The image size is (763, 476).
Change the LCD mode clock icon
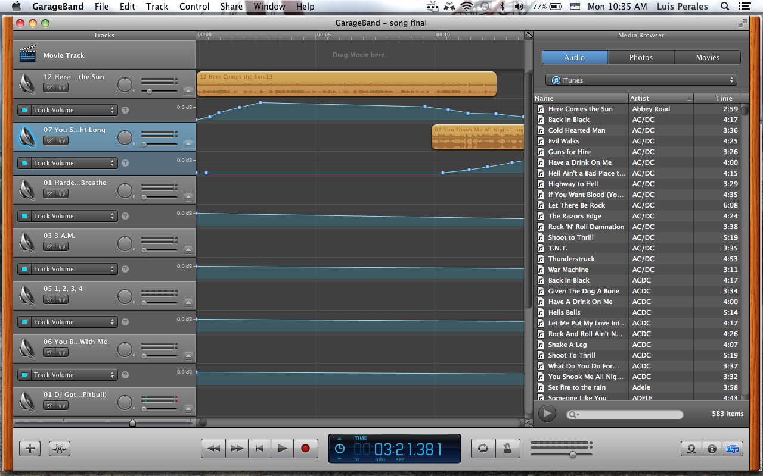339,449
